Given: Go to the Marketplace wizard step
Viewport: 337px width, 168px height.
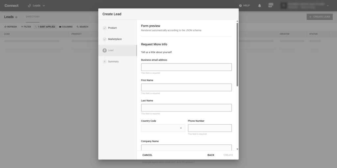Looking at the screenshot, I should point(115,39).
